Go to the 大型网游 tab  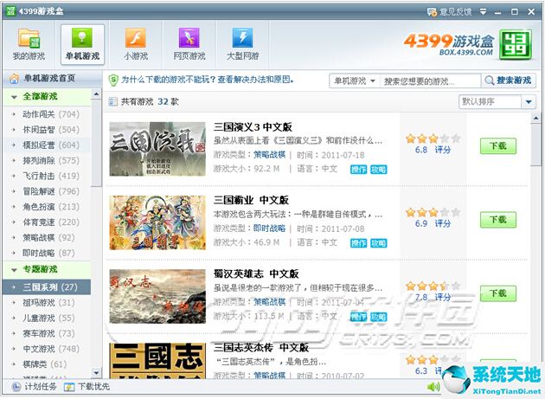coord(242,44)
